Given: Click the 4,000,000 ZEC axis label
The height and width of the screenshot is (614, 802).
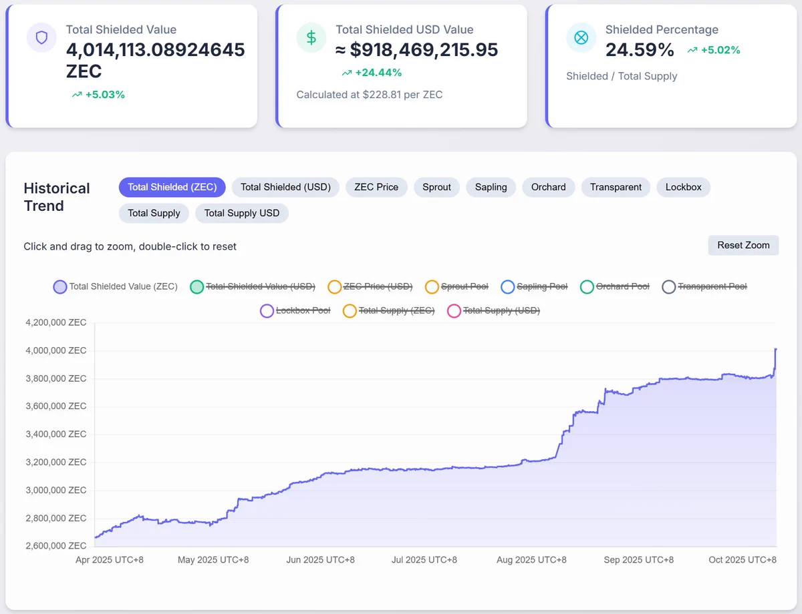Looking at the screenshot, I should (x=56, y=350).
